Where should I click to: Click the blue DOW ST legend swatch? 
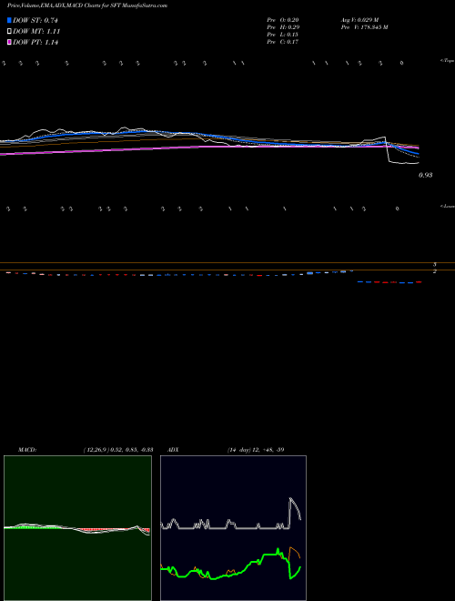click(9, 20)
